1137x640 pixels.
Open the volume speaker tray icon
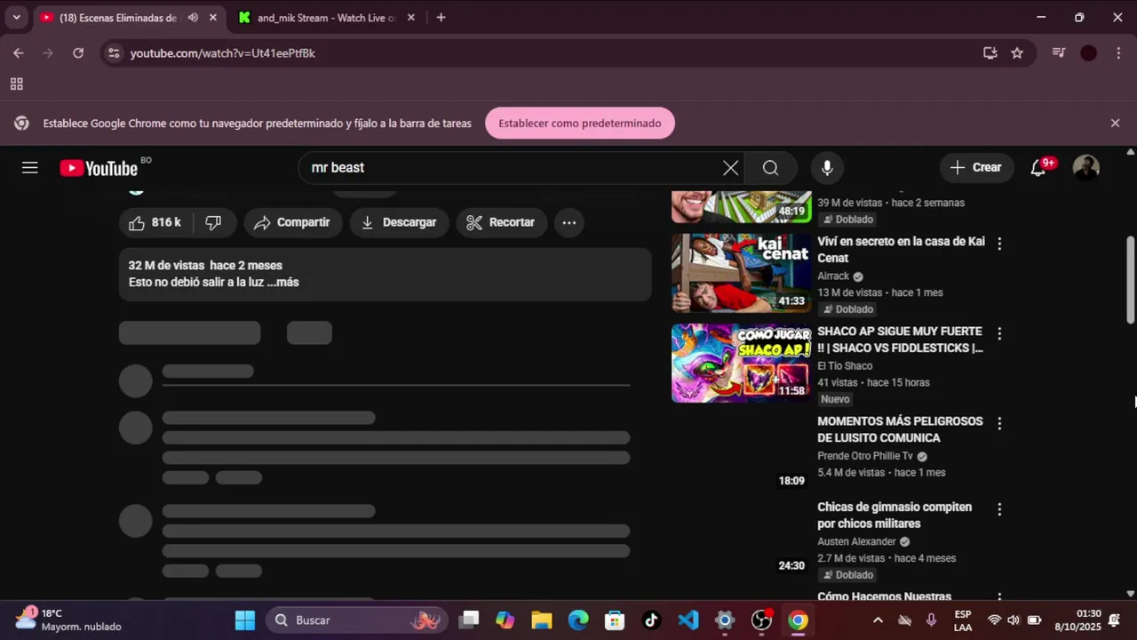(1014, 620)
